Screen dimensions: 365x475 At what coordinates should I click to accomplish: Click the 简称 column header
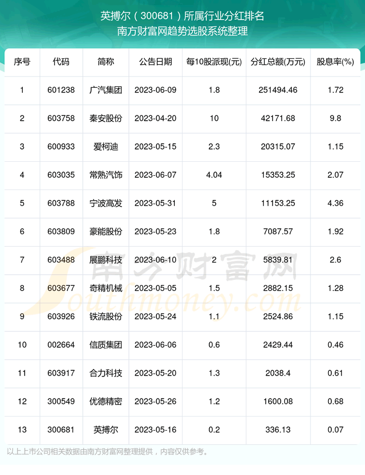pyautogui.click(x=106, y=62)
